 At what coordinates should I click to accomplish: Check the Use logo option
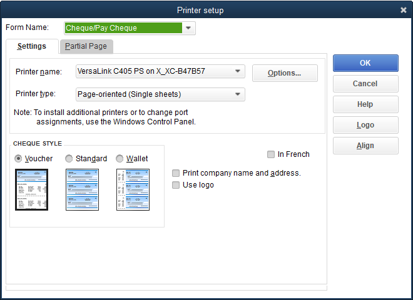(x=176, y=185)
